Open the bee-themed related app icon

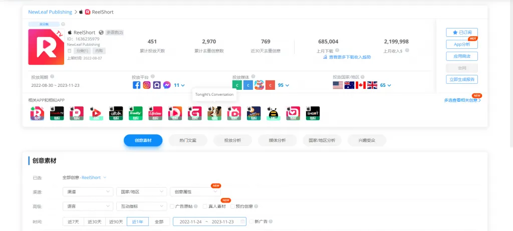coord(273,113)
